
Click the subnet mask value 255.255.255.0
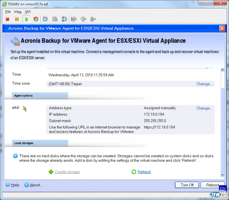tap(155, 121)
